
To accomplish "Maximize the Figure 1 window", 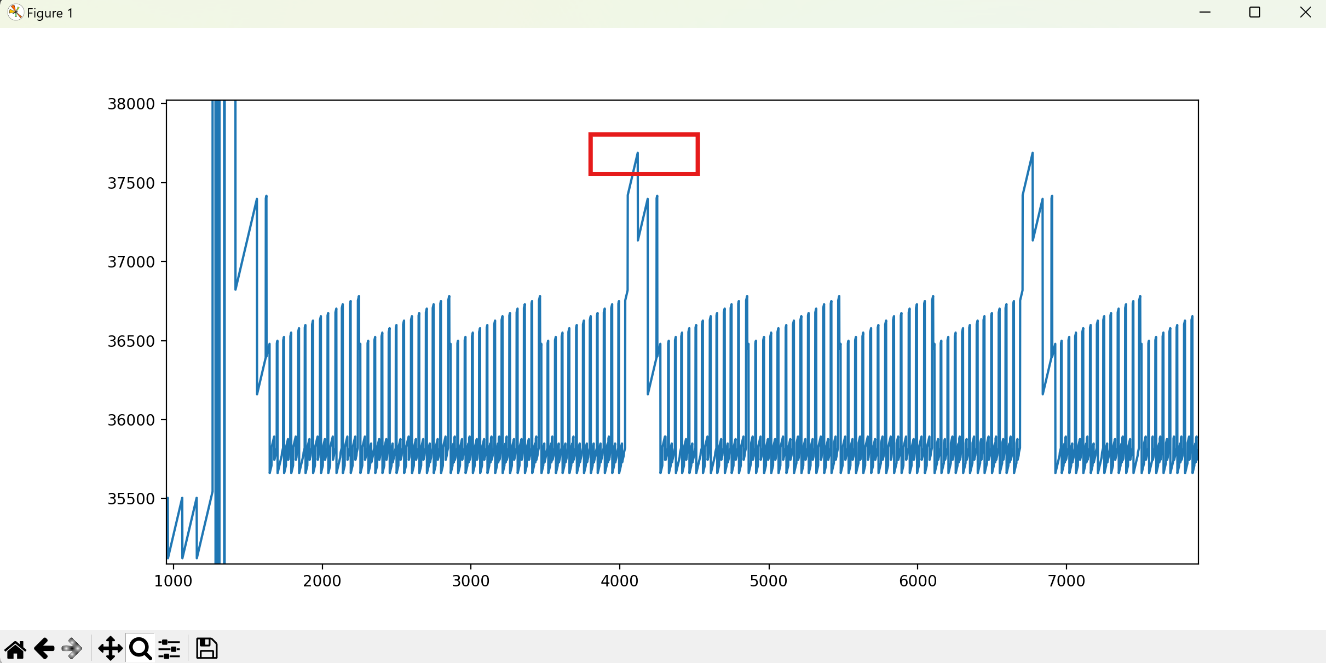I will (x=1255, y=12).
